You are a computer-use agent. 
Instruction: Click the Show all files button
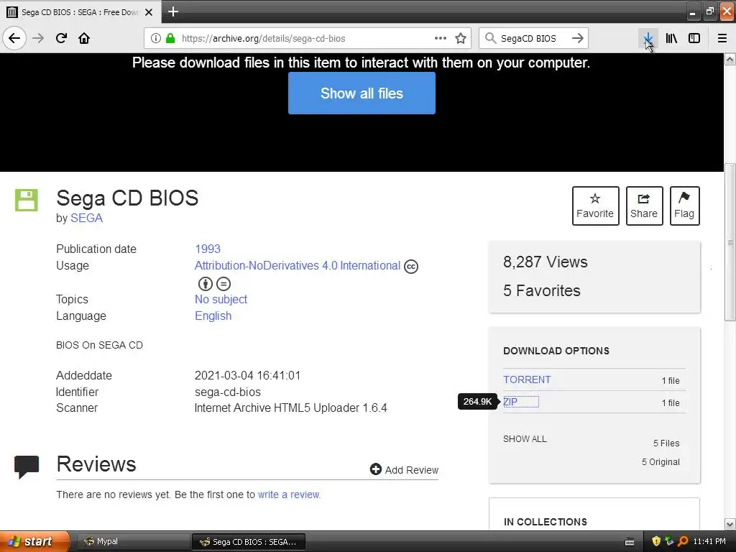coord(362,93)
